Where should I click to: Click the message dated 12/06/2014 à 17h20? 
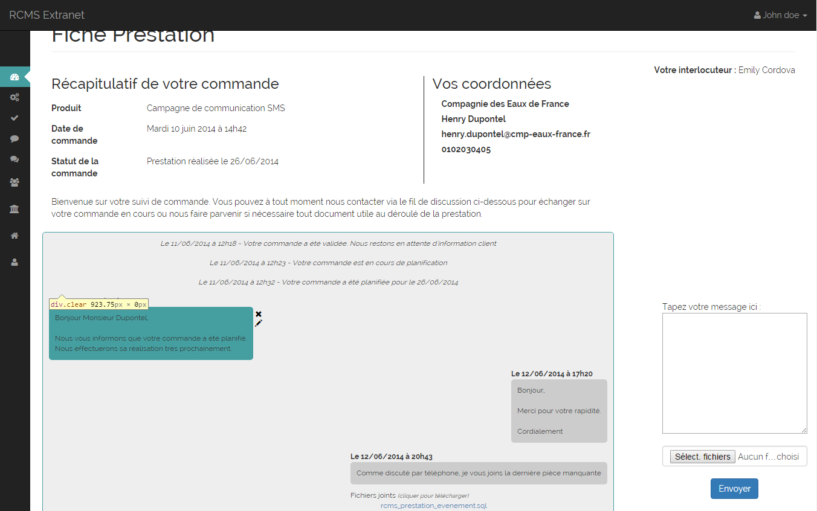pos(559,411)
